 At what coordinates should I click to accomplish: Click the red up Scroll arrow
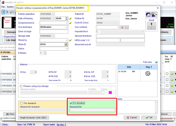coord(151,24)
